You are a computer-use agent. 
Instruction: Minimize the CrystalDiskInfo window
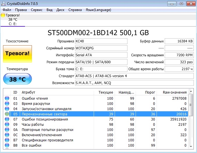pyautogui.click(x=172, y=4)
